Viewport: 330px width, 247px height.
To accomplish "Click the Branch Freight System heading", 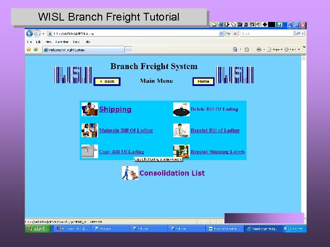I will click(154, 66).
